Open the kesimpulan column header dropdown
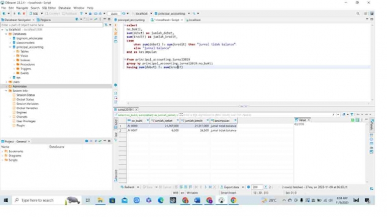The image size is (387, 217). [235, 121]
